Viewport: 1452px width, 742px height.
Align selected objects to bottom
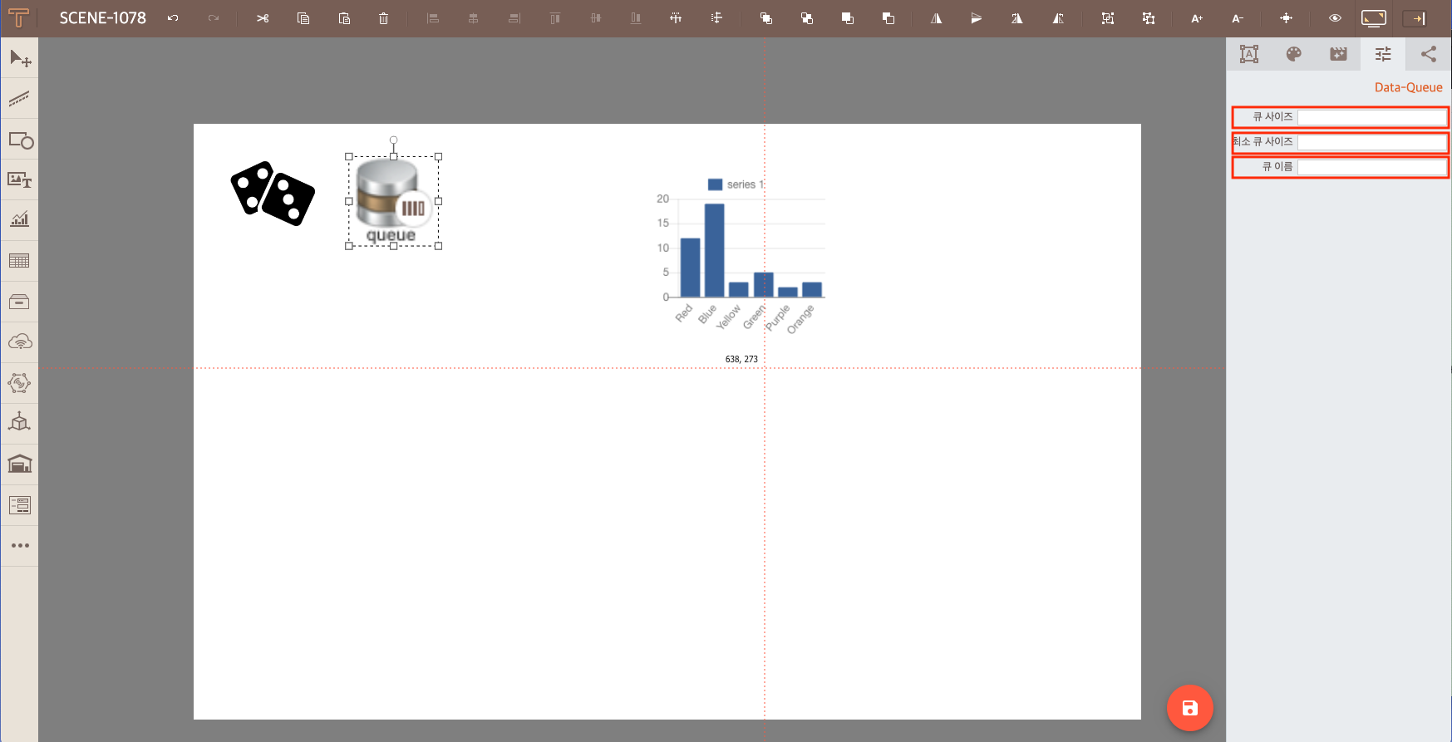636,18
